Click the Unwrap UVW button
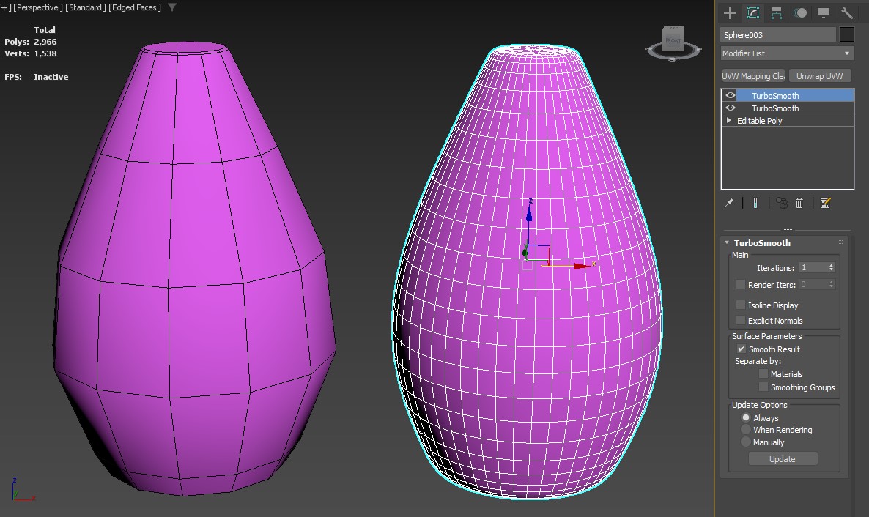869x517 pixels. tap(819, 75)
